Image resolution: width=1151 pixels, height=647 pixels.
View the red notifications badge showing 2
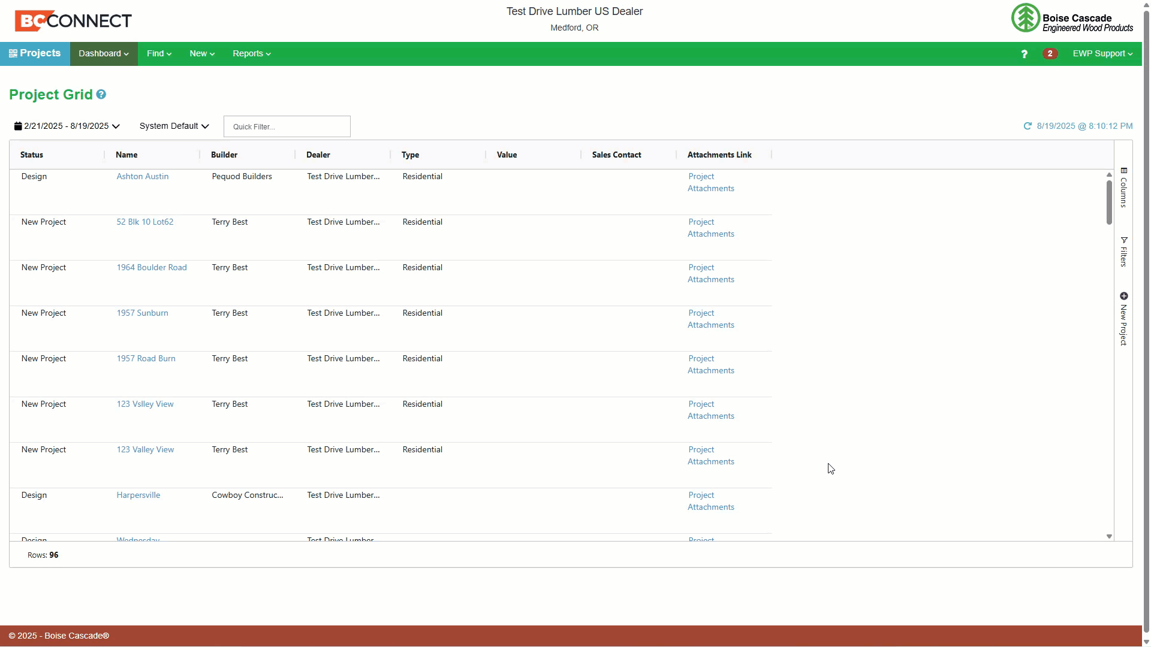pyautogui.click(x=1050, y=54)
